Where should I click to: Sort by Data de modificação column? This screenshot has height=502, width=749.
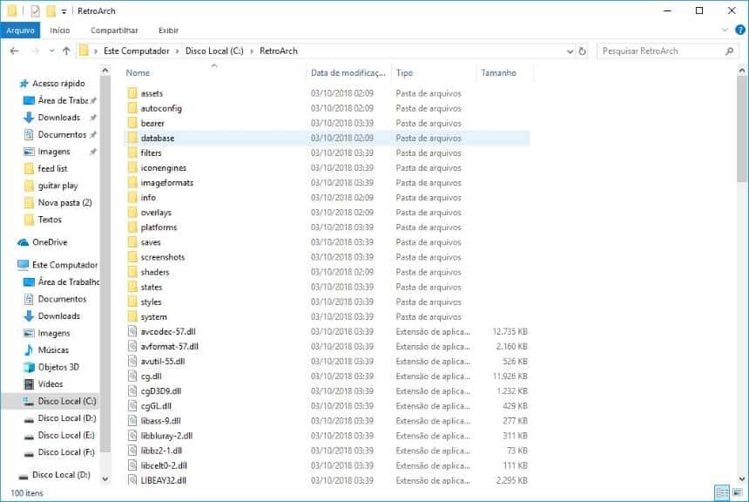point(348,72)
